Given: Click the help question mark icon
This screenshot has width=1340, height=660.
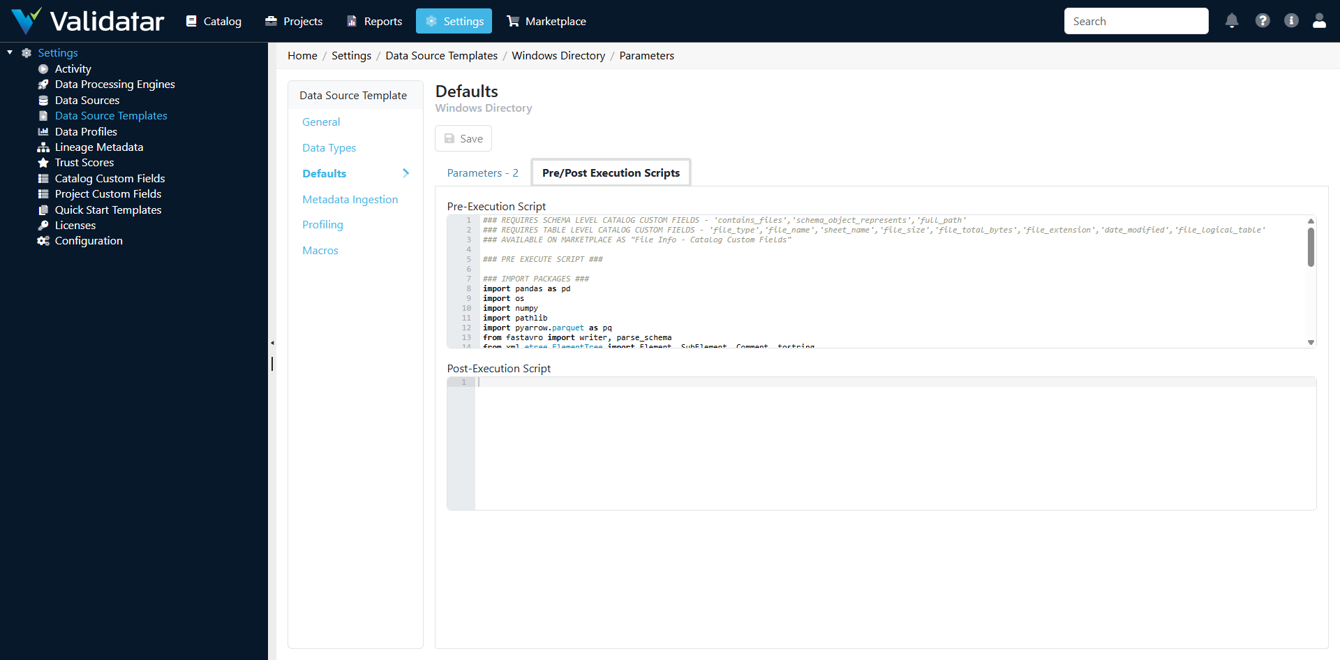Looking at the screenshot, I should tap(1263, 21).
